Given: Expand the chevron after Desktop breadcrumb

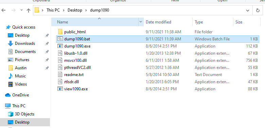Looking at the screenshot, I should pos(86,10).
